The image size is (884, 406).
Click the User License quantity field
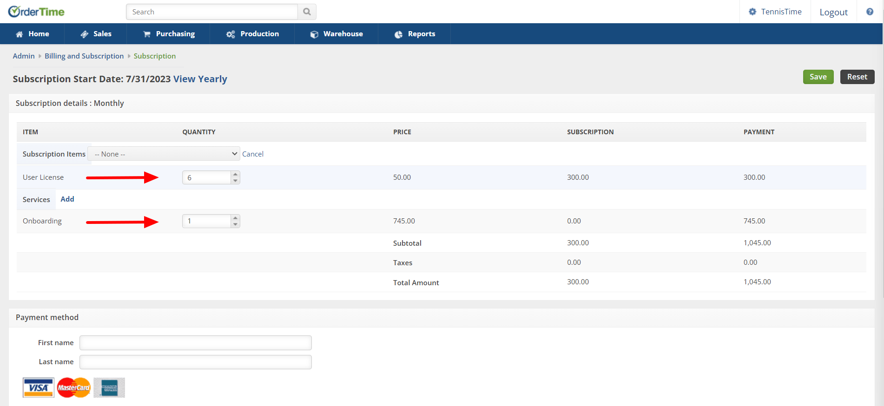[206, 177]
